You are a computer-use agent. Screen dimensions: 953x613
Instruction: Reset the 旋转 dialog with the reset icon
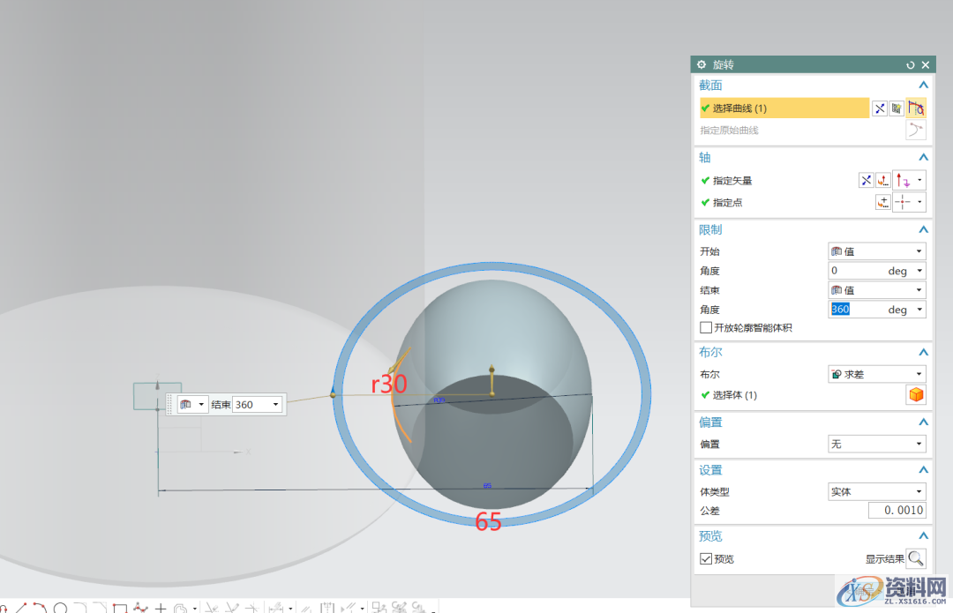point(910,65)
